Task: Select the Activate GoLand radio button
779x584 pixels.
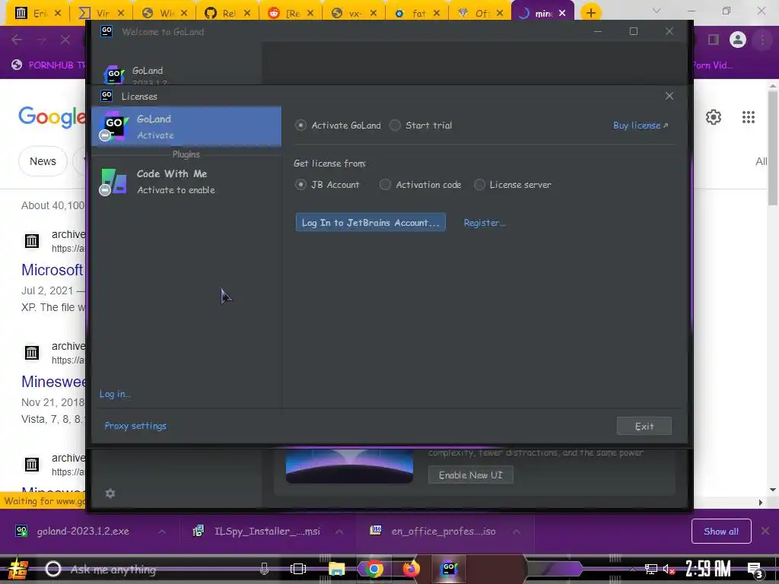Action: point(338,125)
